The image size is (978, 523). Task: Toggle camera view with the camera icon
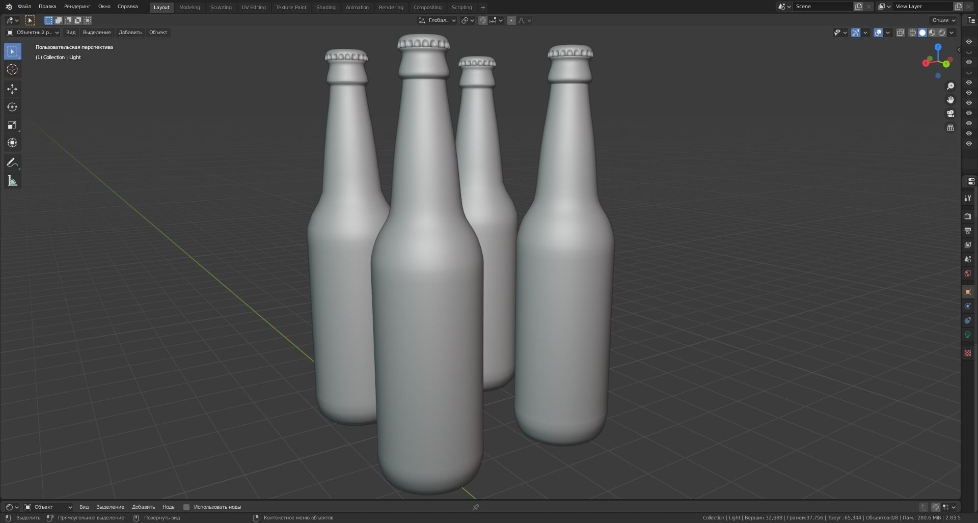[x=950, y=114]
